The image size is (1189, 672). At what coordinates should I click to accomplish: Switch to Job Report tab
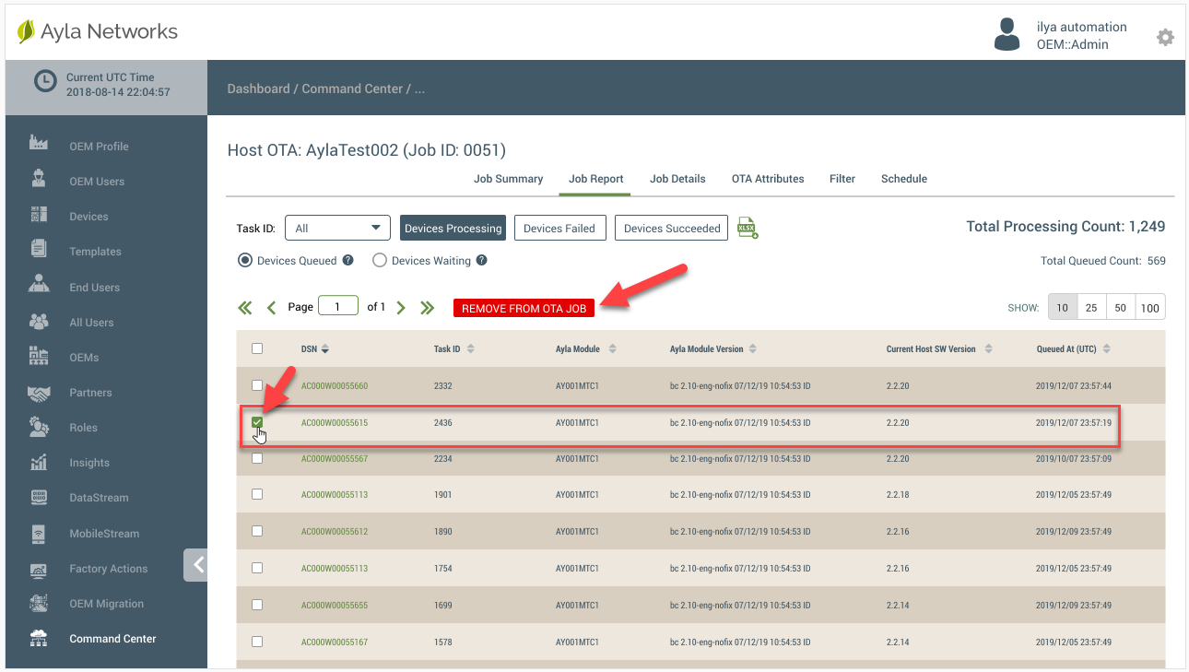pyautogui.click(x=596, y=179)
